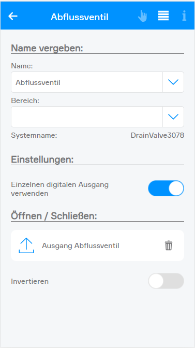Disable the Einzelnen digitalen Ausgang verwenden switch
The height and width of the screenshot is (348, 195).
tap(166, 188)
